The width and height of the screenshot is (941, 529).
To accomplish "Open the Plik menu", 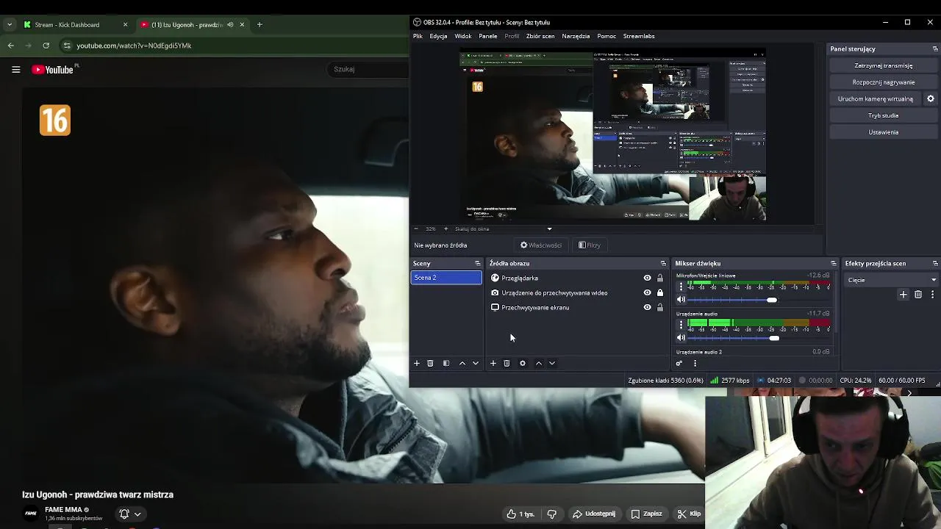I will [418, 36].
